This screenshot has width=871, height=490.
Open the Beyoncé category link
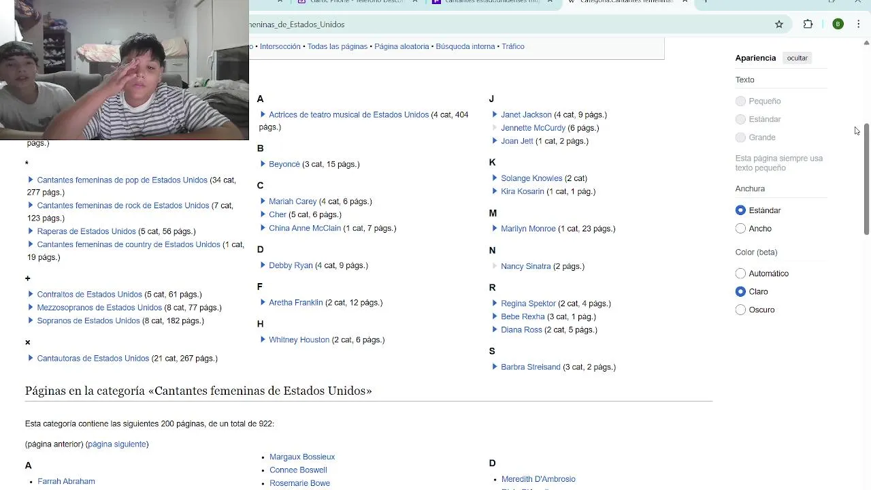click(x=284, y=164)
